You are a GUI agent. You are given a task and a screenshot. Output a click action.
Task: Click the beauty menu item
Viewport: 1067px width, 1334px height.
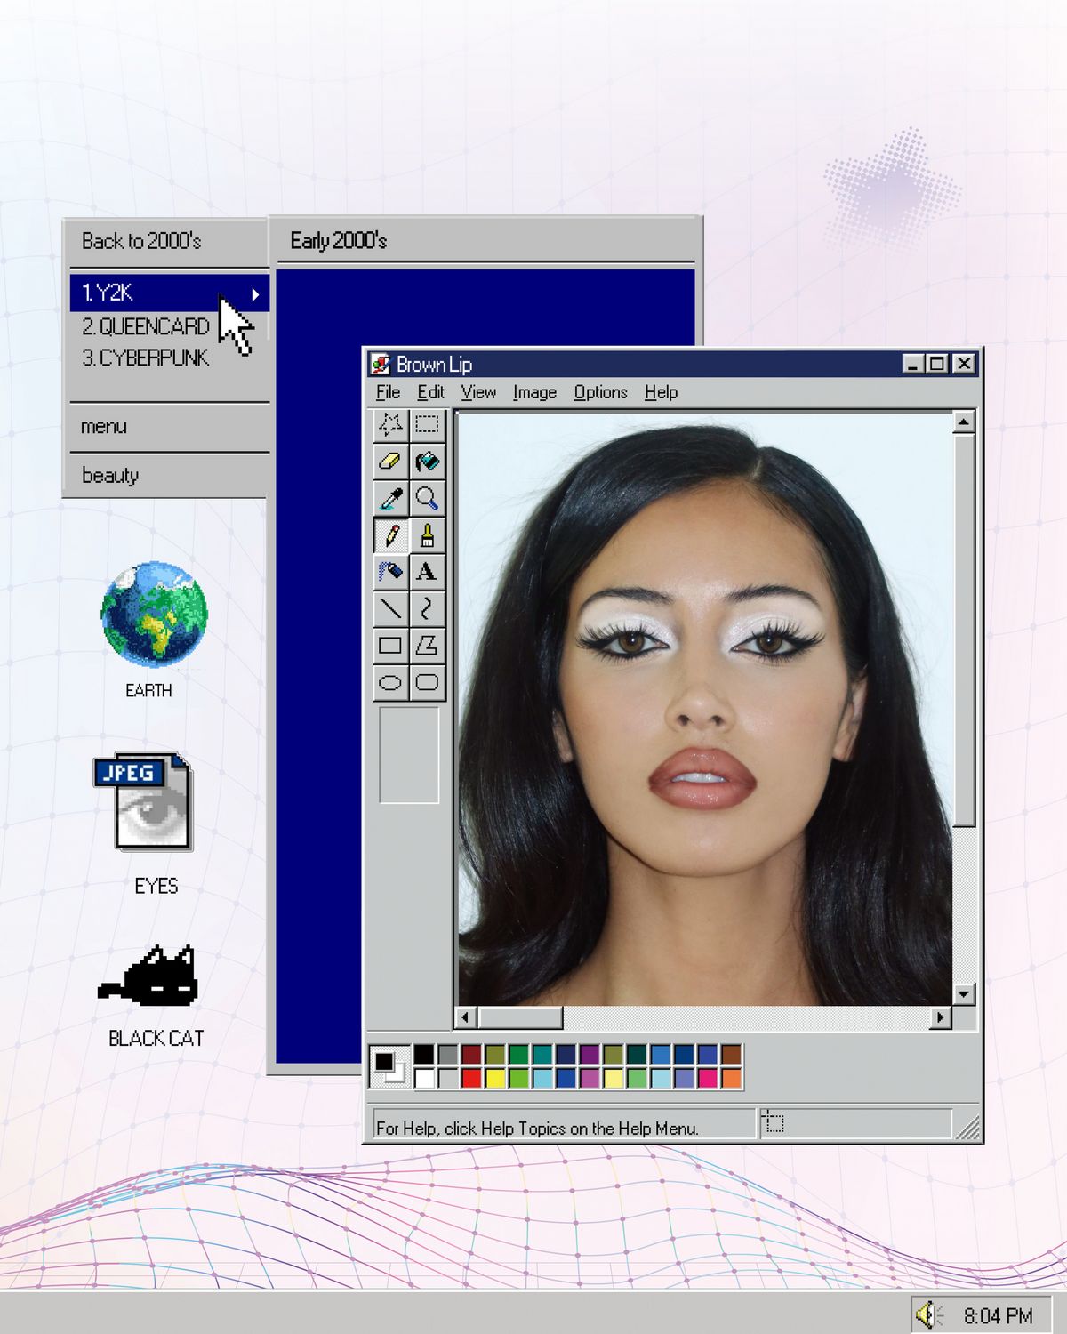click(110, 476)
